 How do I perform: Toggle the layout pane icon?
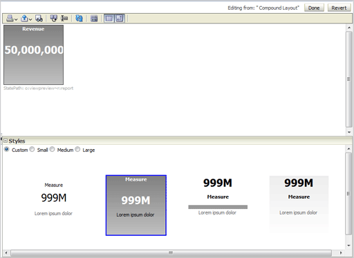(120, 18)
